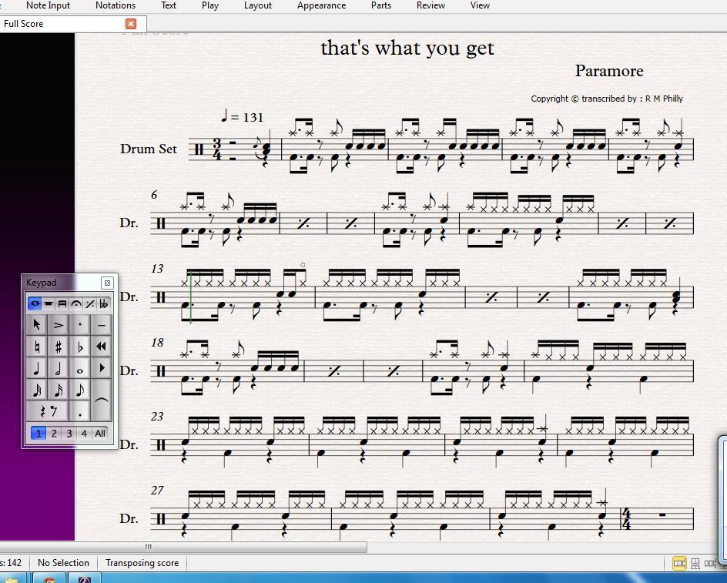This screenshot has width=727, height=583.
Task: Choose the 16th note value
Action: click(x=59, y=390)
